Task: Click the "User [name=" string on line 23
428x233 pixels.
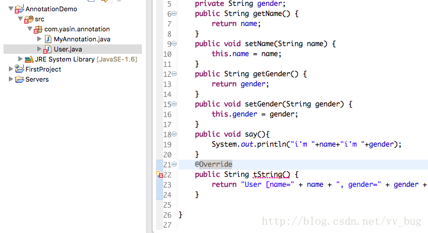Action: click(267, 185)
